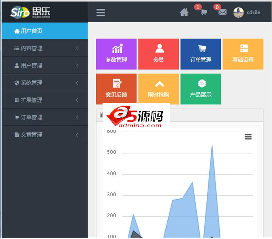This screenshot has height=239, width=272.
Task: Open 扩展管理 sidebar menu
Action: (x=45, y=100)
